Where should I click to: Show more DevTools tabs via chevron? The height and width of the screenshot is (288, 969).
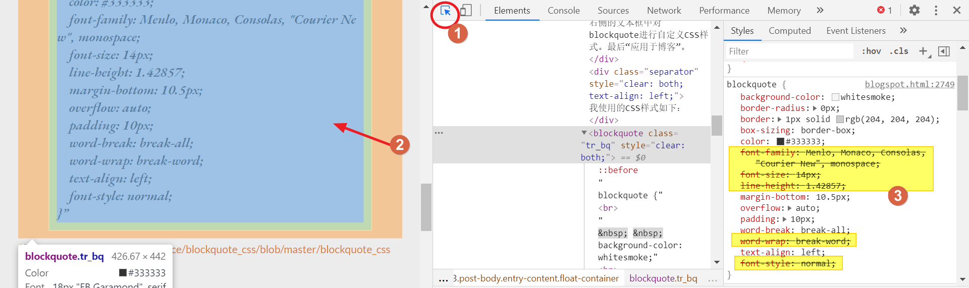pyautogui.click(x=820, y=11)
